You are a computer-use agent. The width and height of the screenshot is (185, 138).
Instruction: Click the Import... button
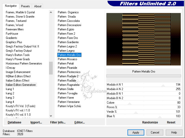click(36, 122)
